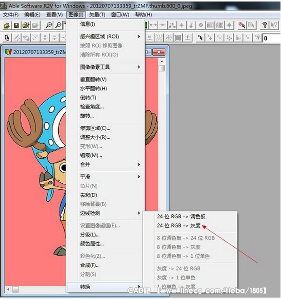
Task: Click the arrow with question context-help icon
Action: pos(274,25)
